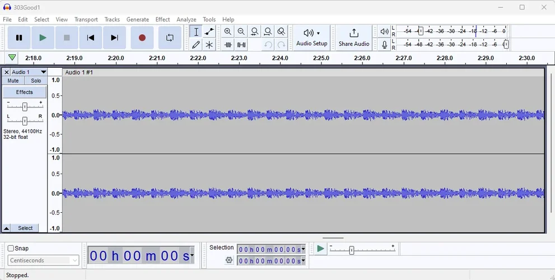Open the Audio Setup dropdown
555x280 pixels.
tap(311, 38)
